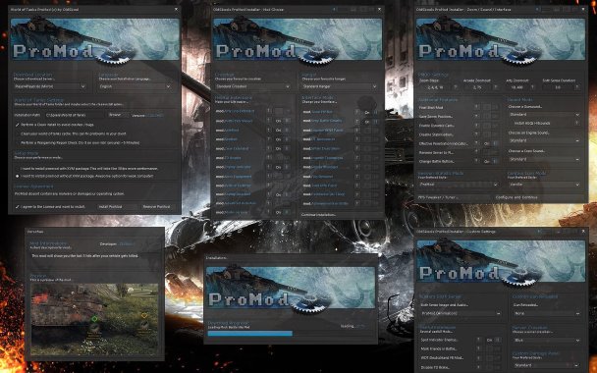Viewport: 597px width, 373px height.
Task: Open help for Effective Penetration Indicator
Action: (476, 144)
